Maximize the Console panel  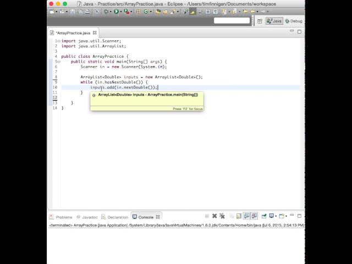(299, 216)
